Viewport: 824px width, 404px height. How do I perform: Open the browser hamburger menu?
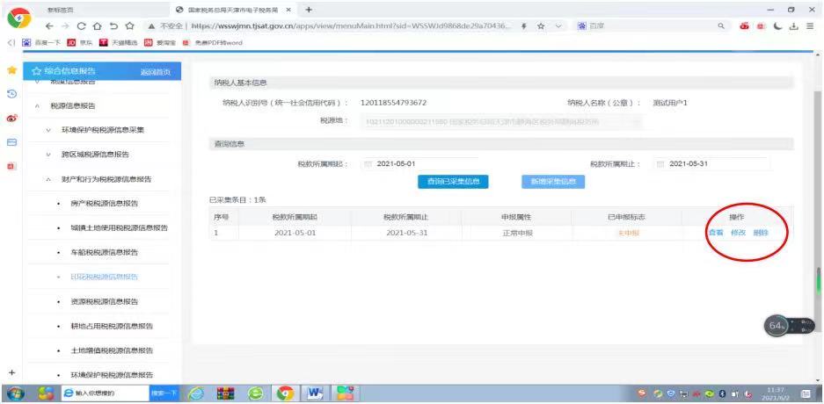tap(810, 26)
